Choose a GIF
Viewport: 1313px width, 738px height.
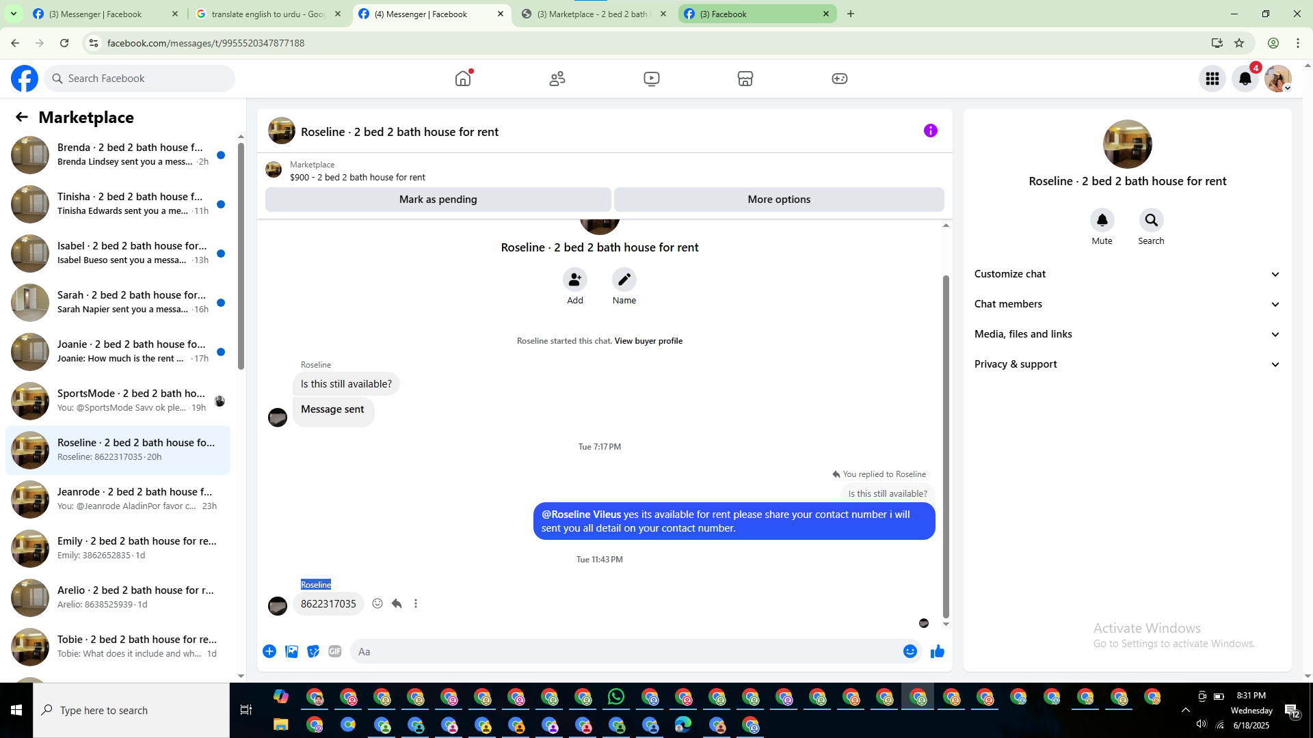[335, 651]
